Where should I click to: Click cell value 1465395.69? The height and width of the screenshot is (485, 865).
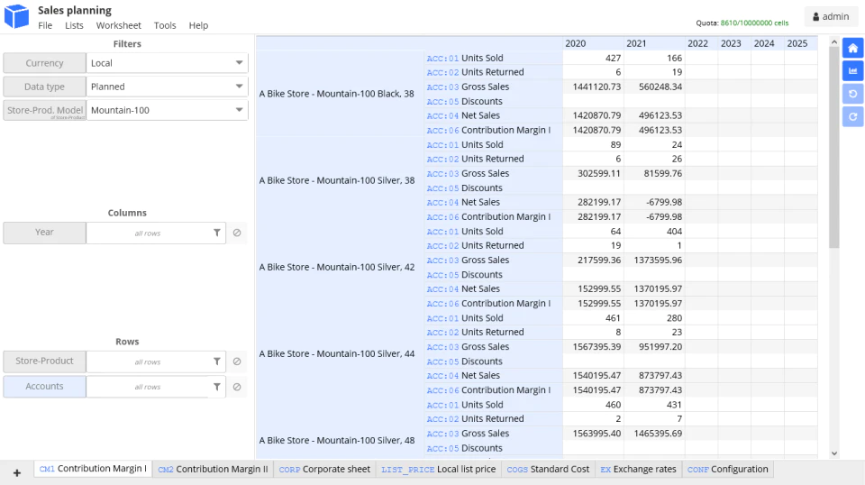click(x=654, y=433)
